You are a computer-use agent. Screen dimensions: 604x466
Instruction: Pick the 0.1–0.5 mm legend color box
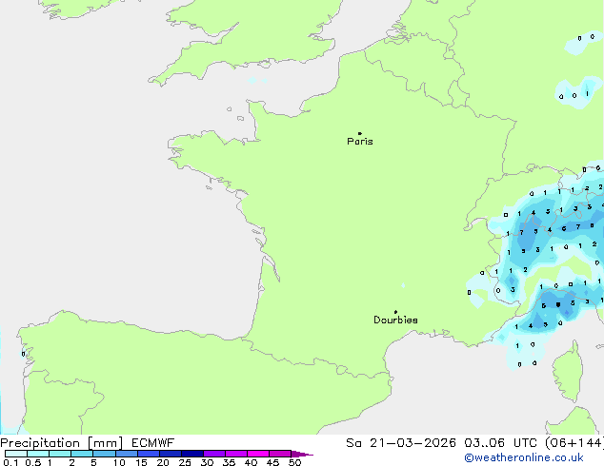16,454
